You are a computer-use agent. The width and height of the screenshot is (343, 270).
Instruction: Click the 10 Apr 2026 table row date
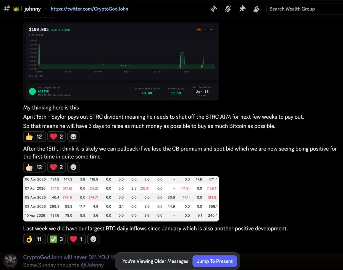click(35, 216)
